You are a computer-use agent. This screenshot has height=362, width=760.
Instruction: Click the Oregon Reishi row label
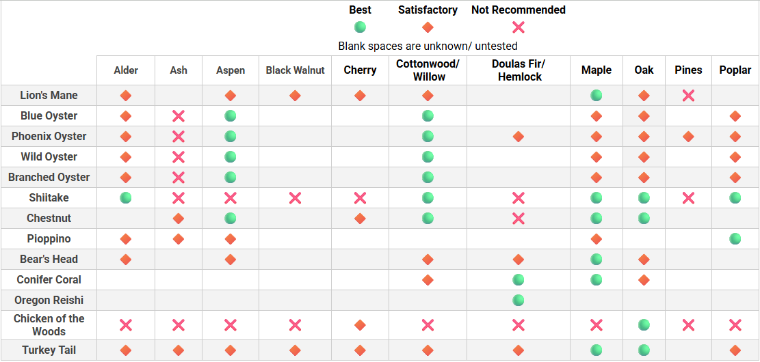coord(49,301)
